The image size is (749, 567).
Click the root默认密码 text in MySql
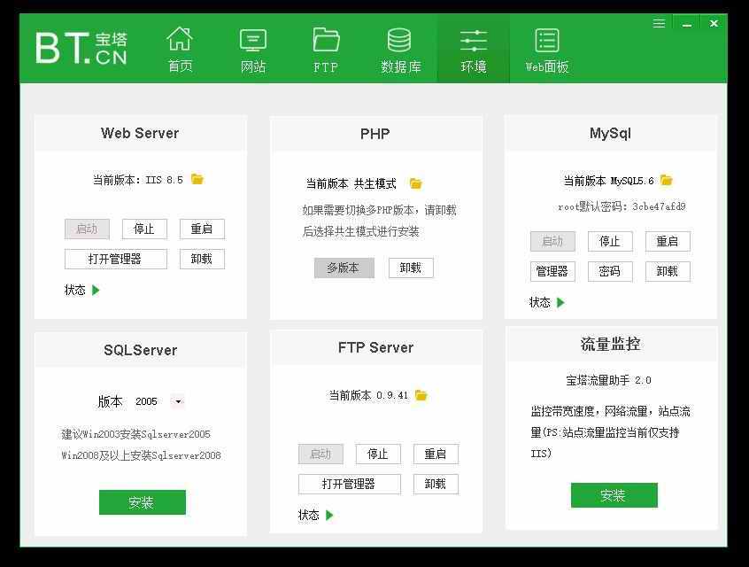click(x=622, y=206)
